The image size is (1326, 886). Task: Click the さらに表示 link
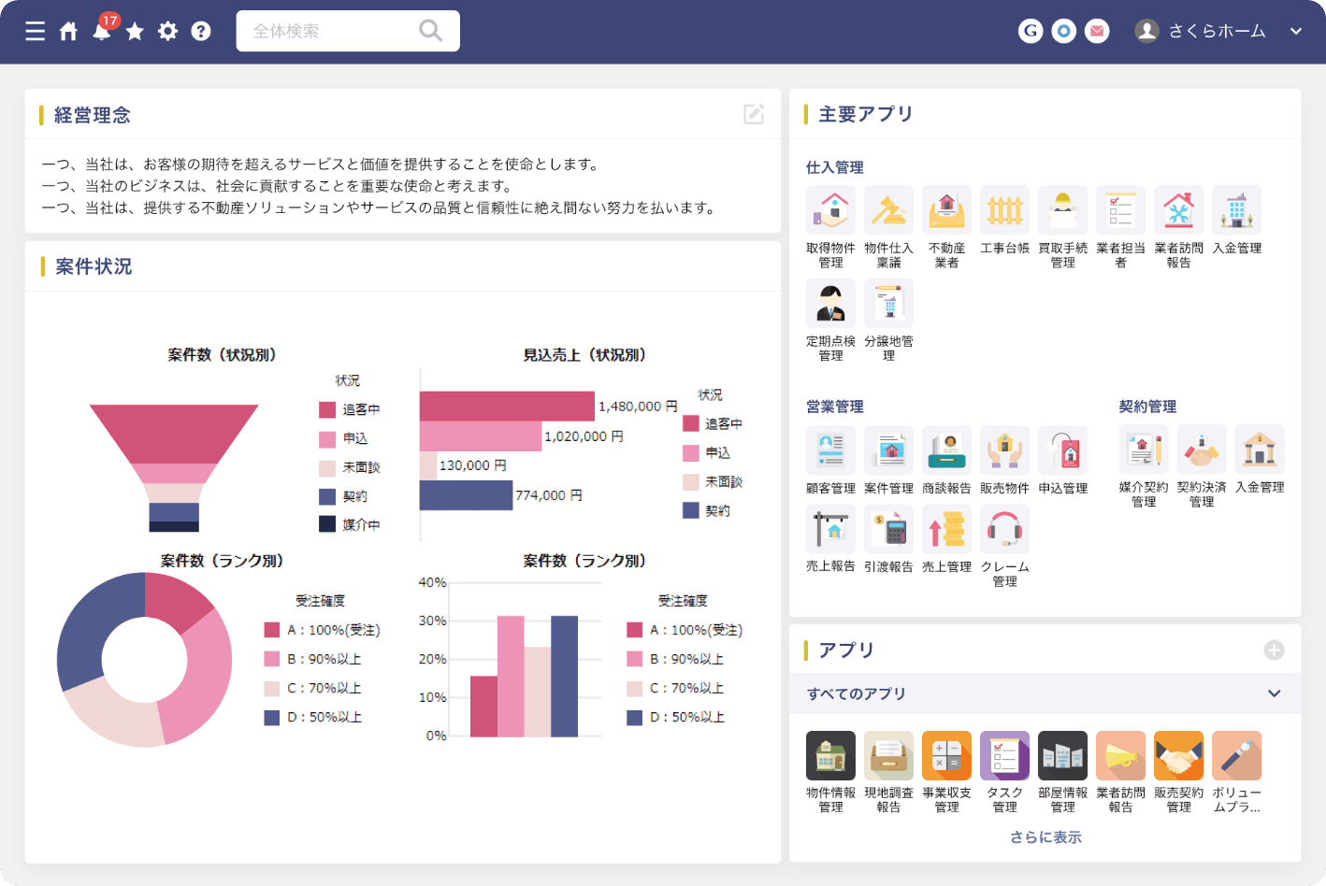(x=1045, y=837)
